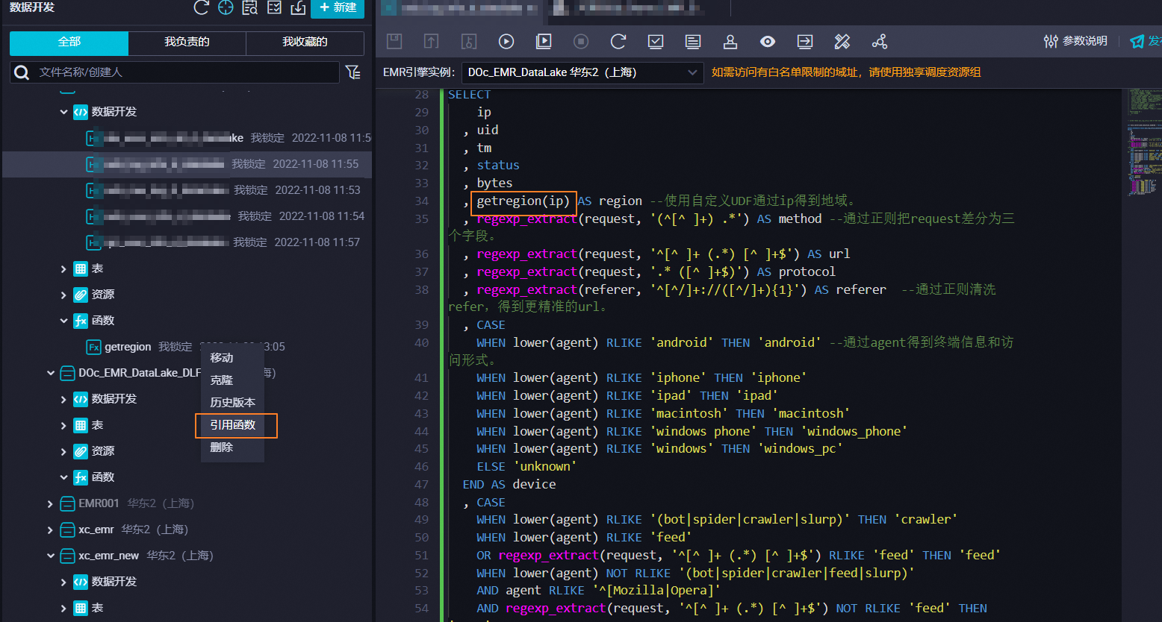The width and height of the screenshot is (1162, 622).
Task: Open 参数说明 parameter description
Action: pyautogui.click(x=1075, y=41)
